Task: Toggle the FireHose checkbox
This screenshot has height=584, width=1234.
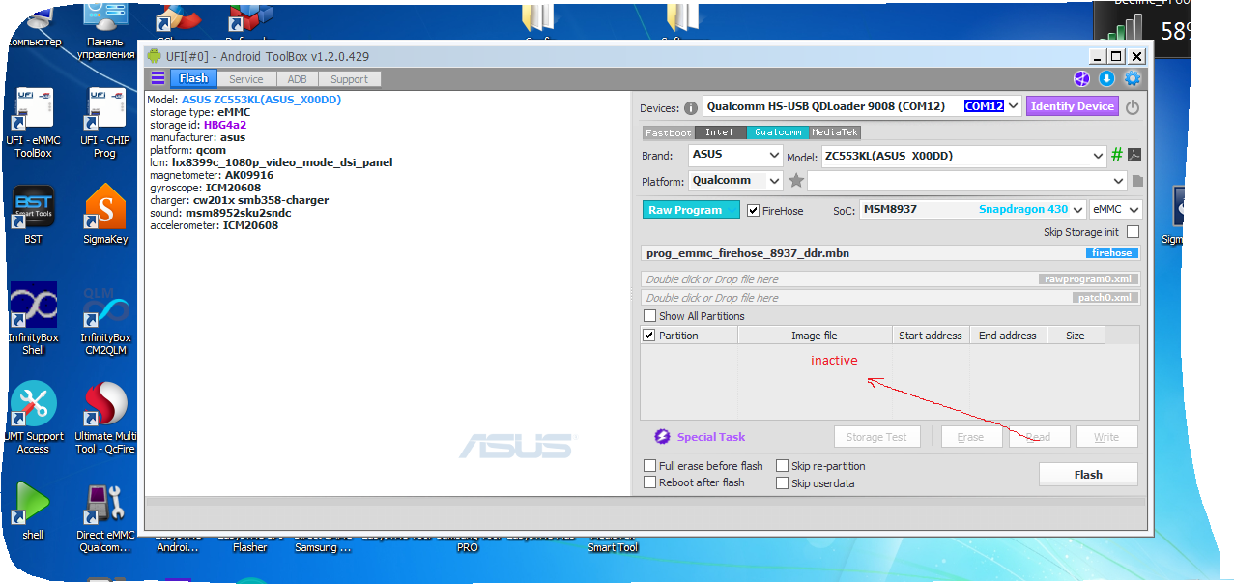Action: [754, 210]
